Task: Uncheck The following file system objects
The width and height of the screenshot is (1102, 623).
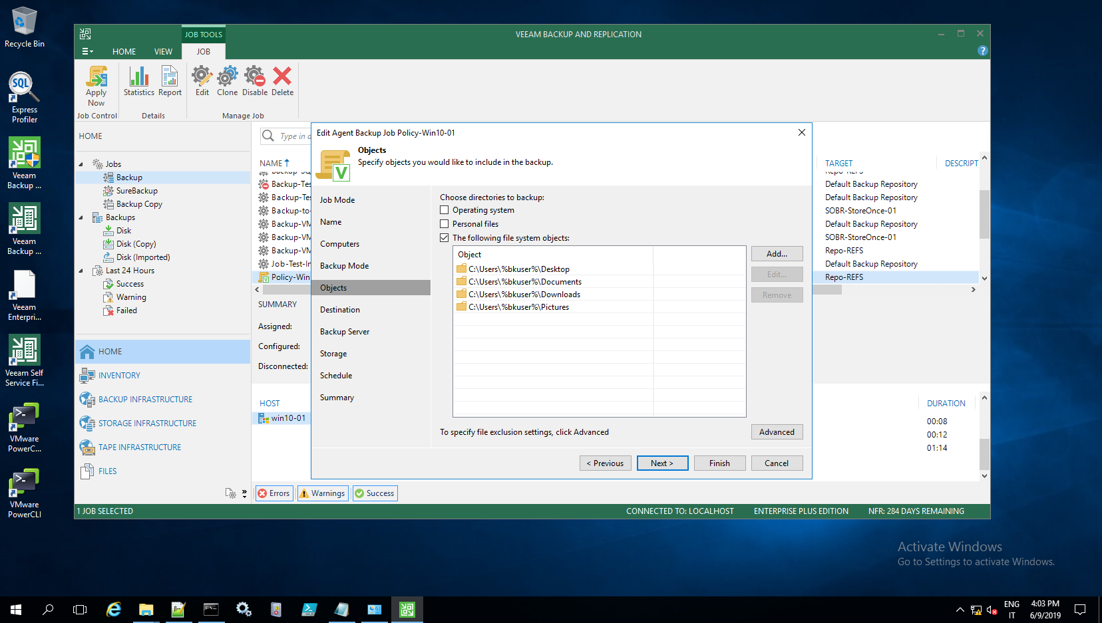Action: [444, 238]
